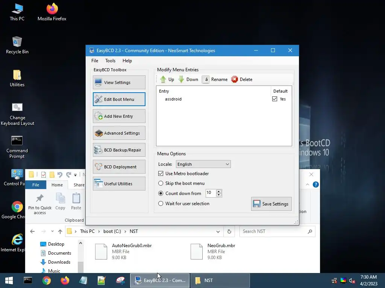The width and height of the screenshot is (385, 288).
Task: Click the Search NST field
Action: coord(277,231)
